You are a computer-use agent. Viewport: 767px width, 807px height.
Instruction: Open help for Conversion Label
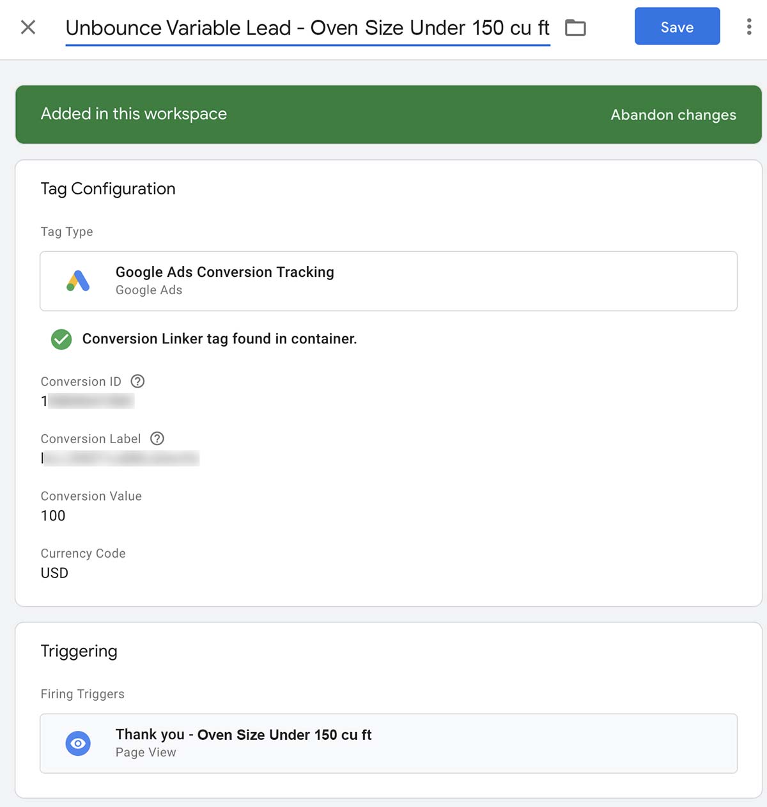tap(157, 439)
